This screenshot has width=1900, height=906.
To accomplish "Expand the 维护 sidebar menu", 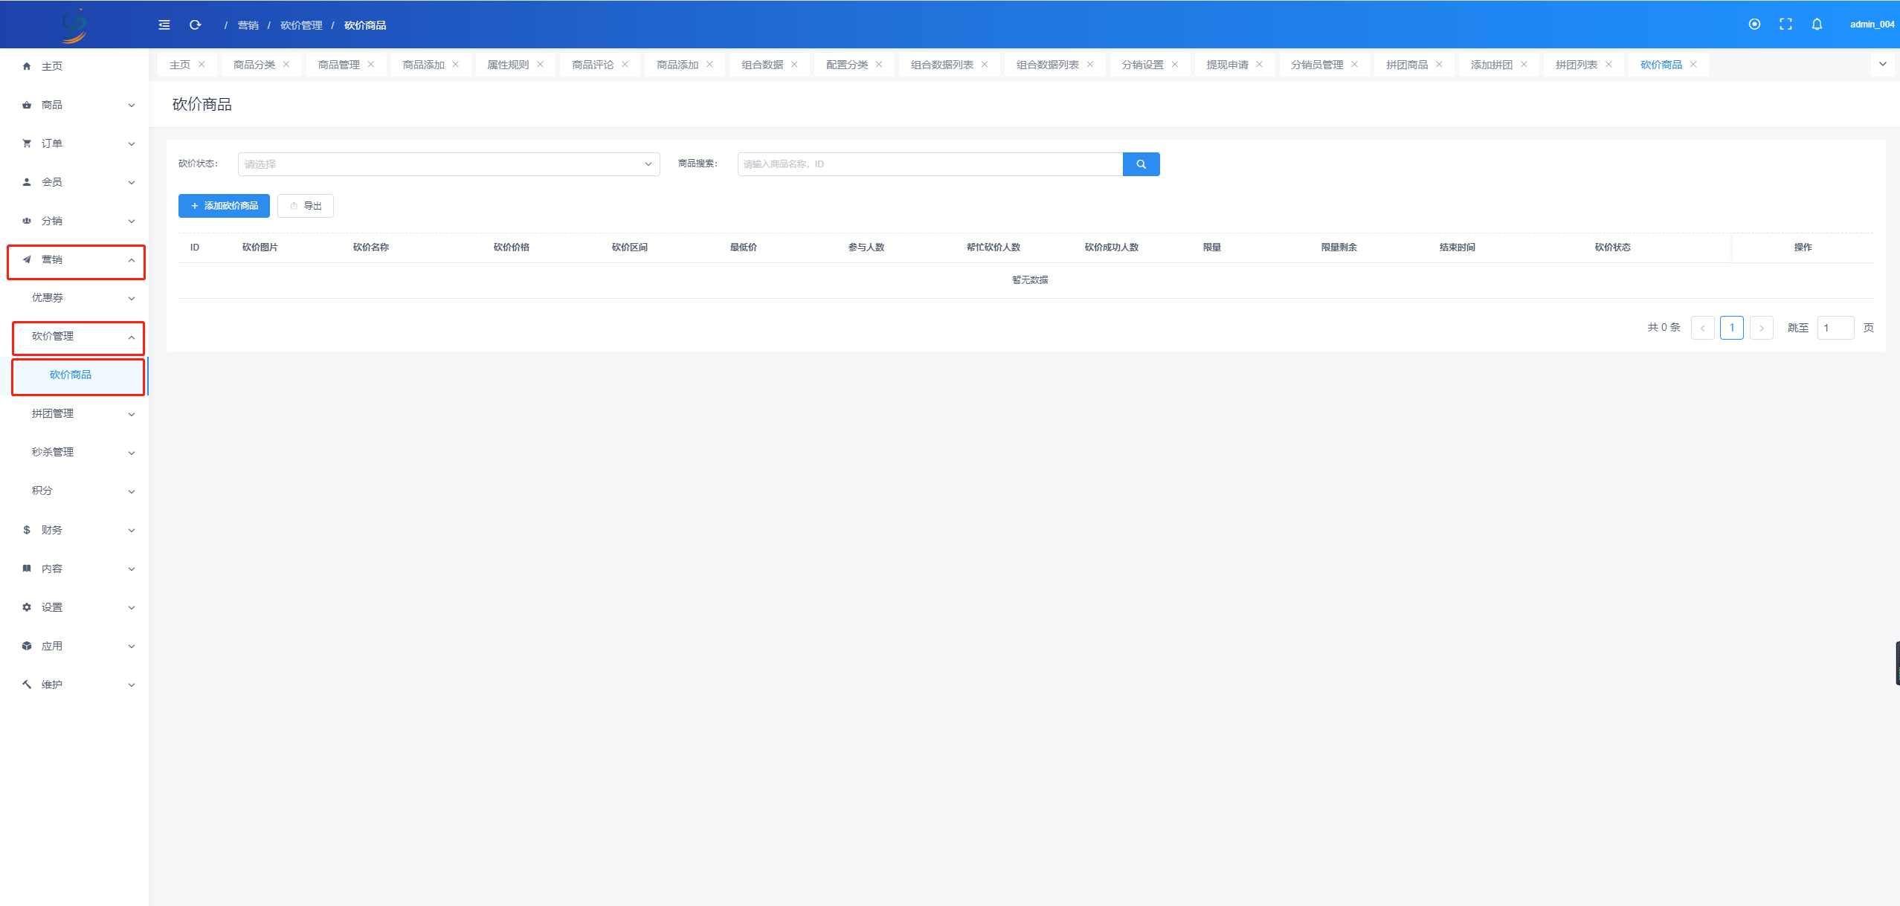I will click(x=74, y=685).
